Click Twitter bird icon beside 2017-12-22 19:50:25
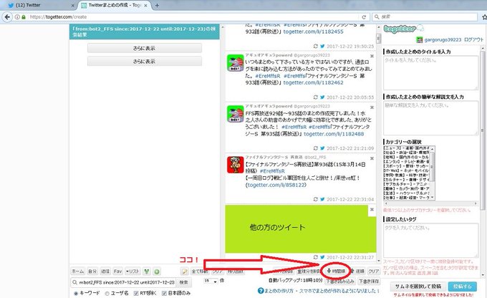Viewport: 487px width, 298px height. click(x=322, y=47)
